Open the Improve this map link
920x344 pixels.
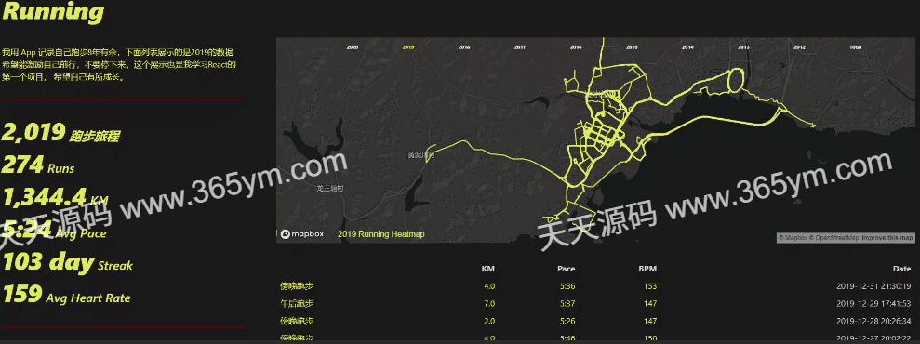pos(887,238)
